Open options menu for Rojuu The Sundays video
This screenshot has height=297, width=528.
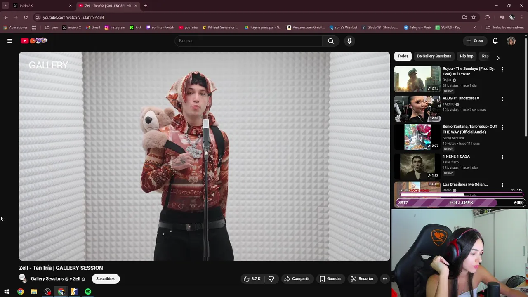(x=502, y=69)
